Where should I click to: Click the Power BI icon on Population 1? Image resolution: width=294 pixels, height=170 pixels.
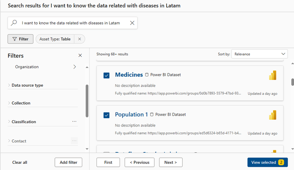pos(273,115)
